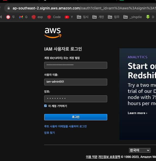The height and width of the screenshot is (161, 156).
Task: Uncheck the 이 계정 기억하기 checkbox
Action: [x=45, y=106]
